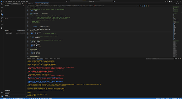Click the Continue button in debug toolbar
Screen dimensions: 182x99
click(x=139, y=6)
